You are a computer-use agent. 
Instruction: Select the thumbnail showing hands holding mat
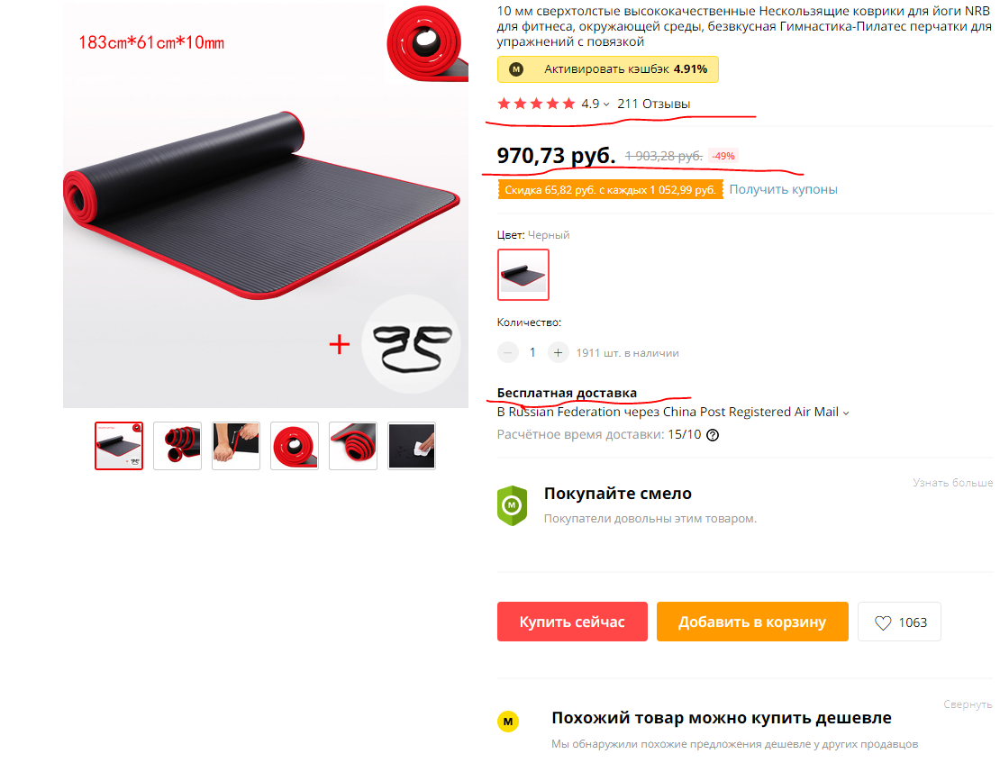pos(236,446)
